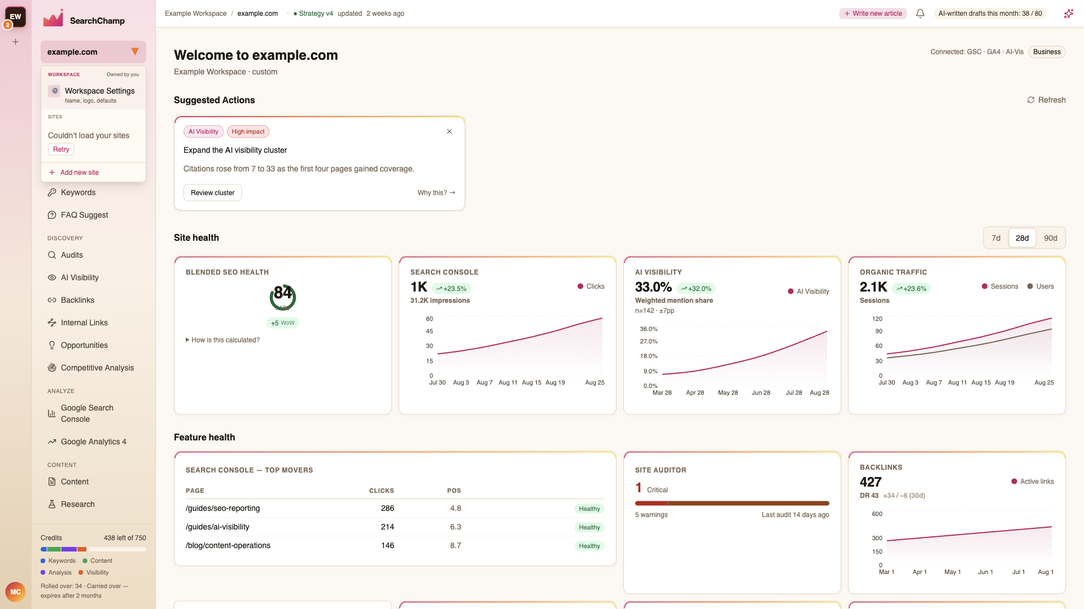This screenshot has width=1084, height=609.
Task: Toggle the Users legend series
Action: (1041, 286)
